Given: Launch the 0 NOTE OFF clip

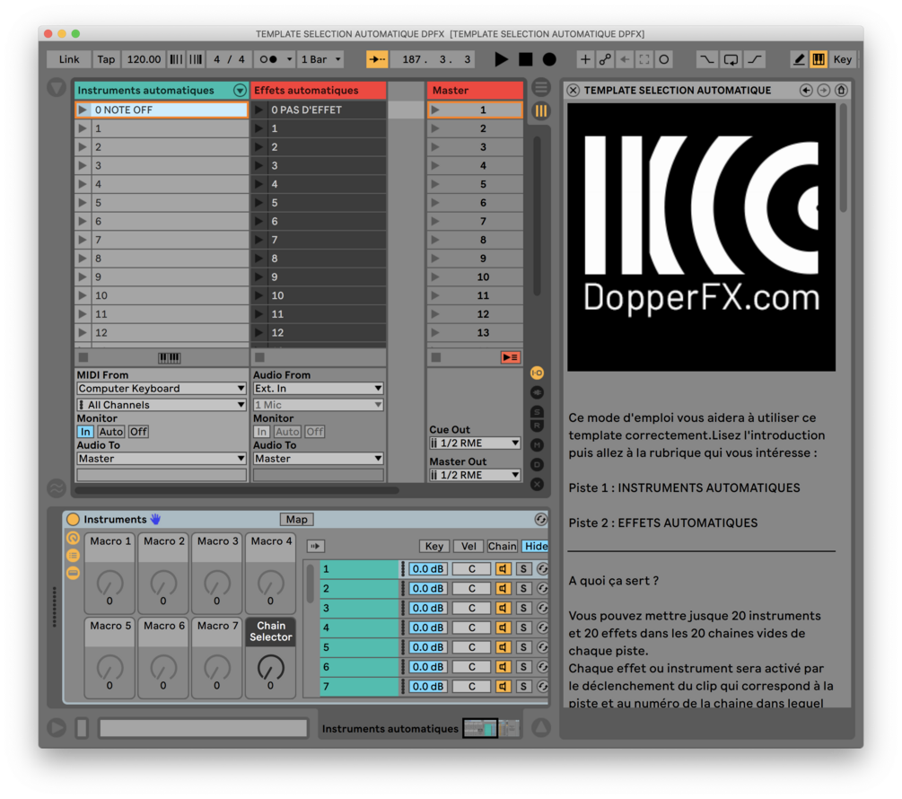Looking at the screenshot, I should [83, 110].
